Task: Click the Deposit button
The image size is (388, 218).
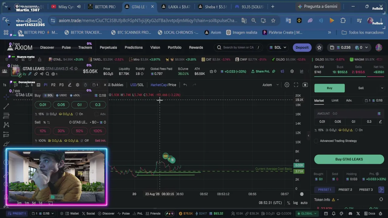Action: (x=302, y=48)
